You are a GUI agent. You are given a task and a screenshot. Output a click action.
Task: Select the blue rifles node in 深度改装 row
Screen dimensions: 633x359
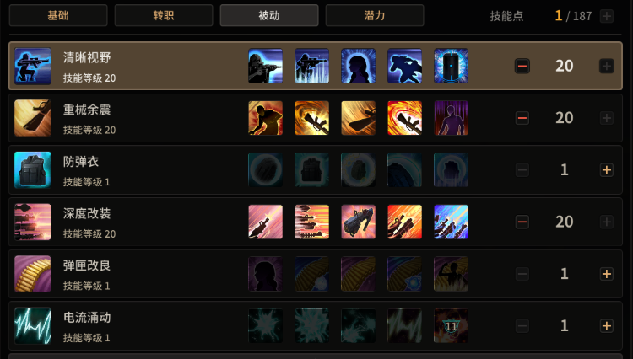point(451,222)
